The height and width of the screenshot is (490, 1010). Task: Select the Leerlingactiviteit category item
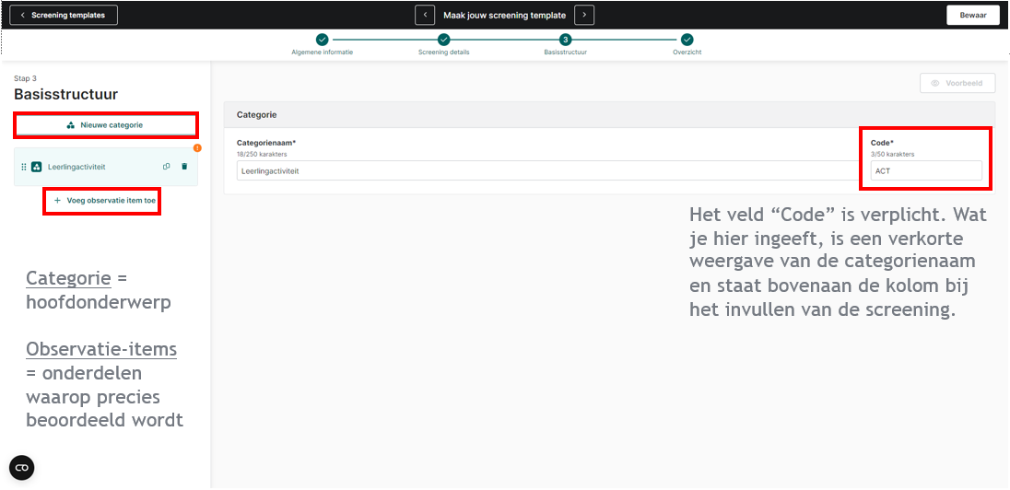pyautogui.click(x=106, y=167)
